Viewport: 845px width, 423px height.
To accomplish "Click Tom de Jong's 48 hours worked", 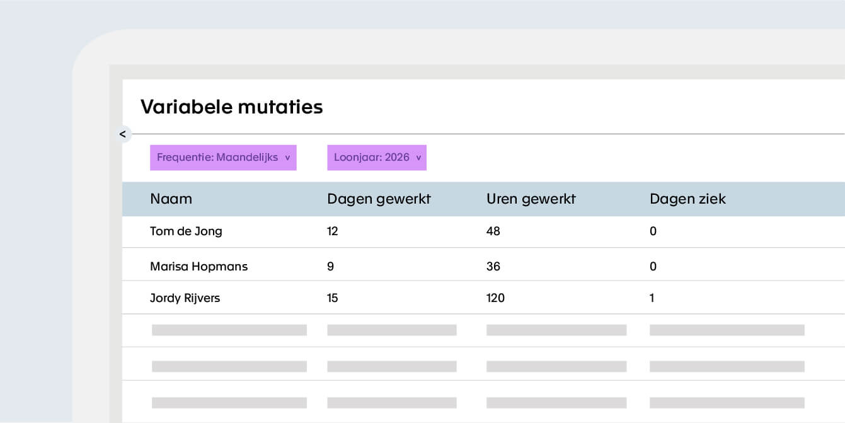I will point(493,231).
